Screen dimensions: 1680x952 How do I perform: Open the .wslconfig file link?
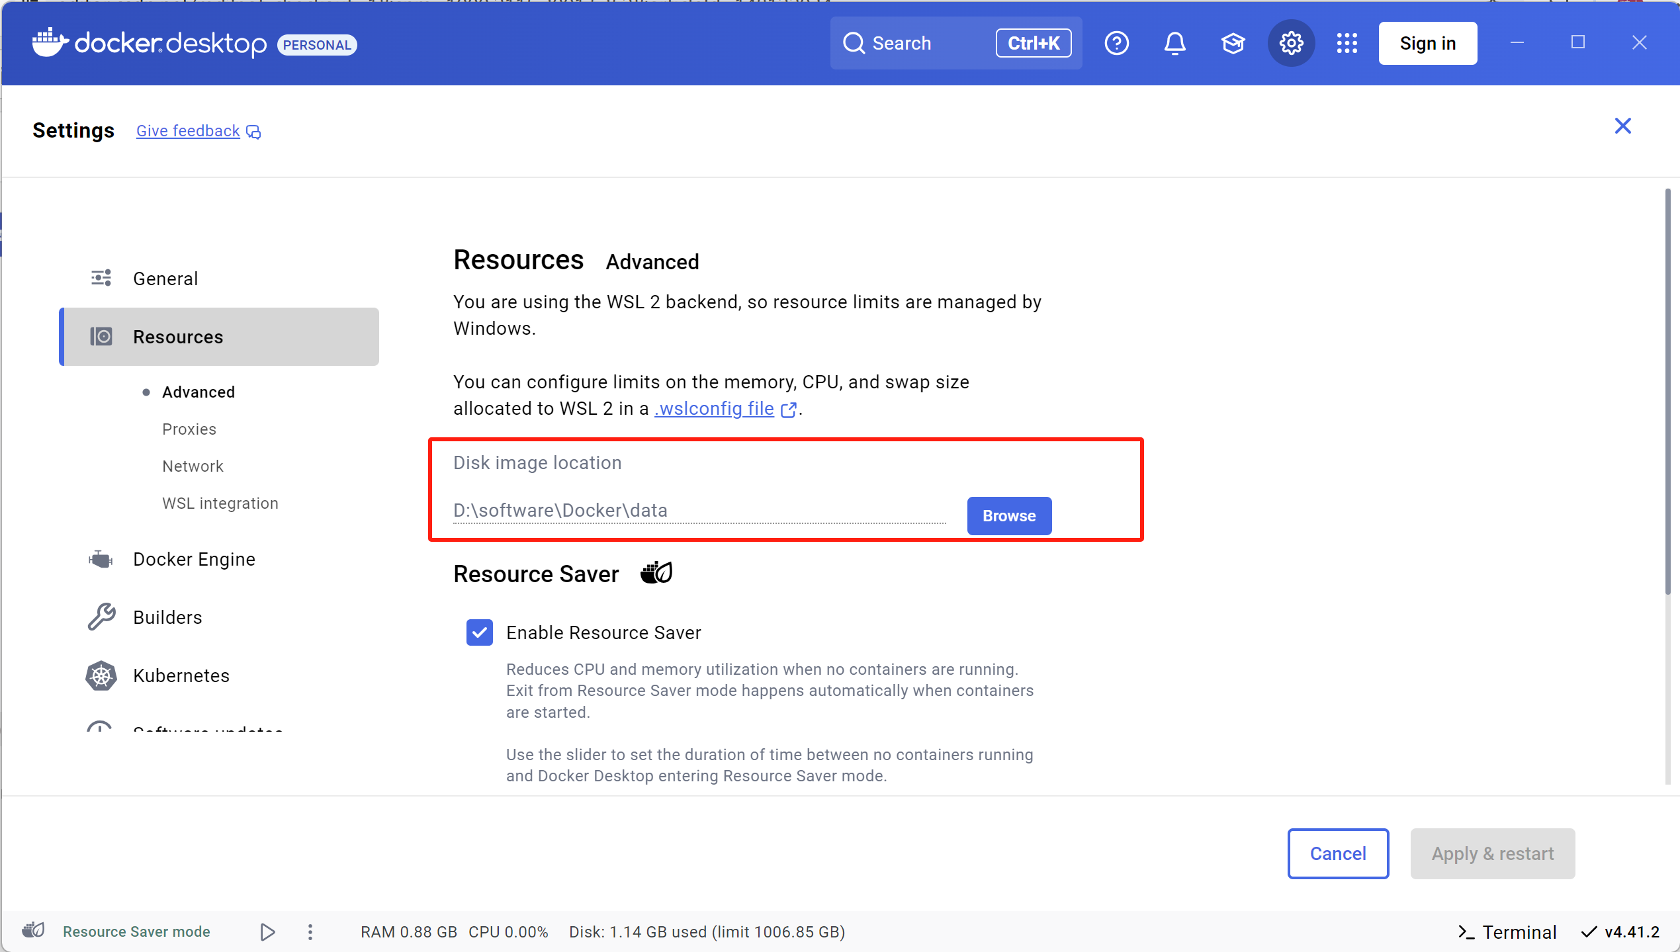click(x=714, y=408)
